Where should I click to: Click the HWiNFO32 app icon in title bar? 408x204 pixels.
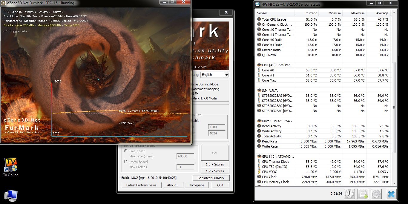pyautogui.click(x=258, y=4)
